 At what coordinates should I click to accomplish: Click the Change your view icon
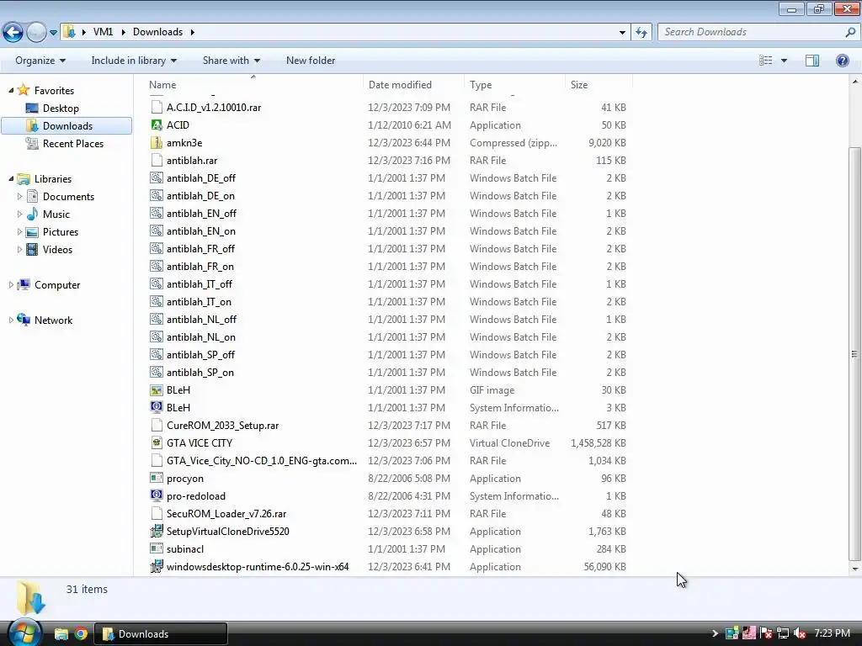765,61
